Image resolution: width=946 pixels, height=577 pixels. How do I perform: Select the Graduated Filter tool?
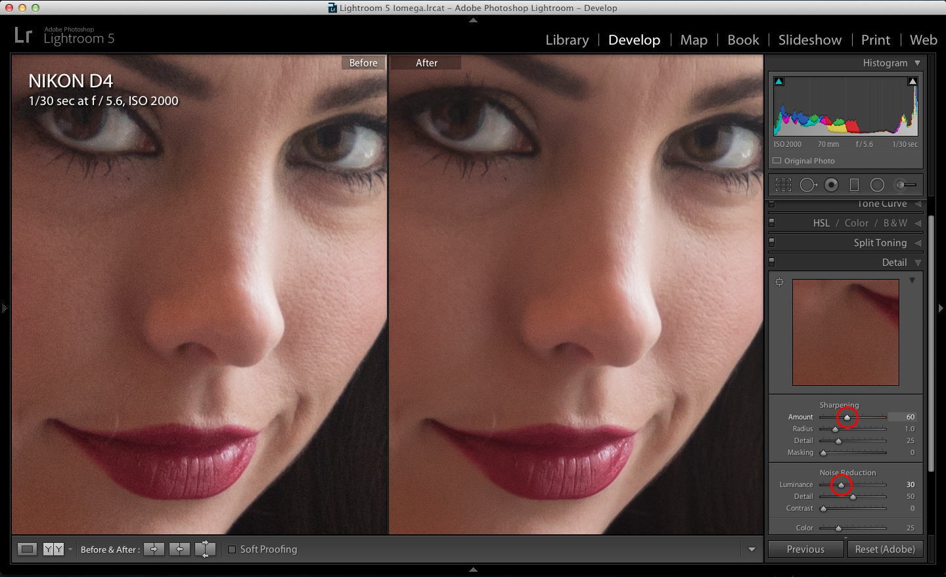(854, 185)
